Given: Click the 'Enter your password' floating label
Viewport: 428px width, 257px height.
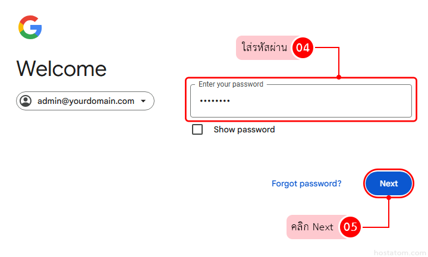Looking at the screenshot, I should pyautogui.click(x=231, y=84).
